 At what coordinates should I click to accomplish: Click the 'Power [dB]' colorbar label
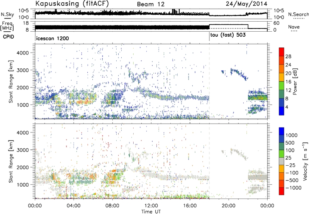tap(295, 82)
